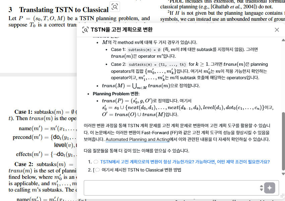Viewport: 285px width, 201px height.
Task: Close the TSTN을 고전 계획으로 변환 panel
Action: tap(277, 30)
